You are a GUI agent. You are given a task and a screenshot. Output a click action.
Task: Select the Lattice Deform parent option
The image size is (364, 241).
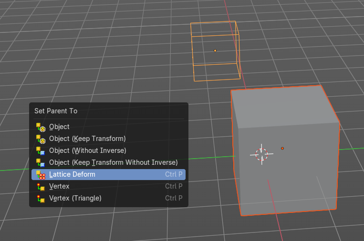point(108,174)
